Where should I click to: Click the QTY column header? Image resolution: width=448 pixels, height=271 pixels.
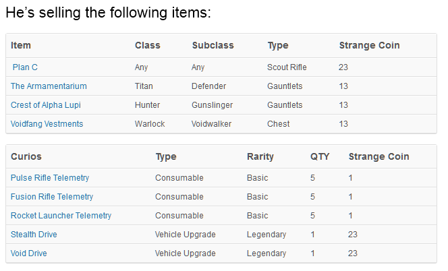point(320,156)
